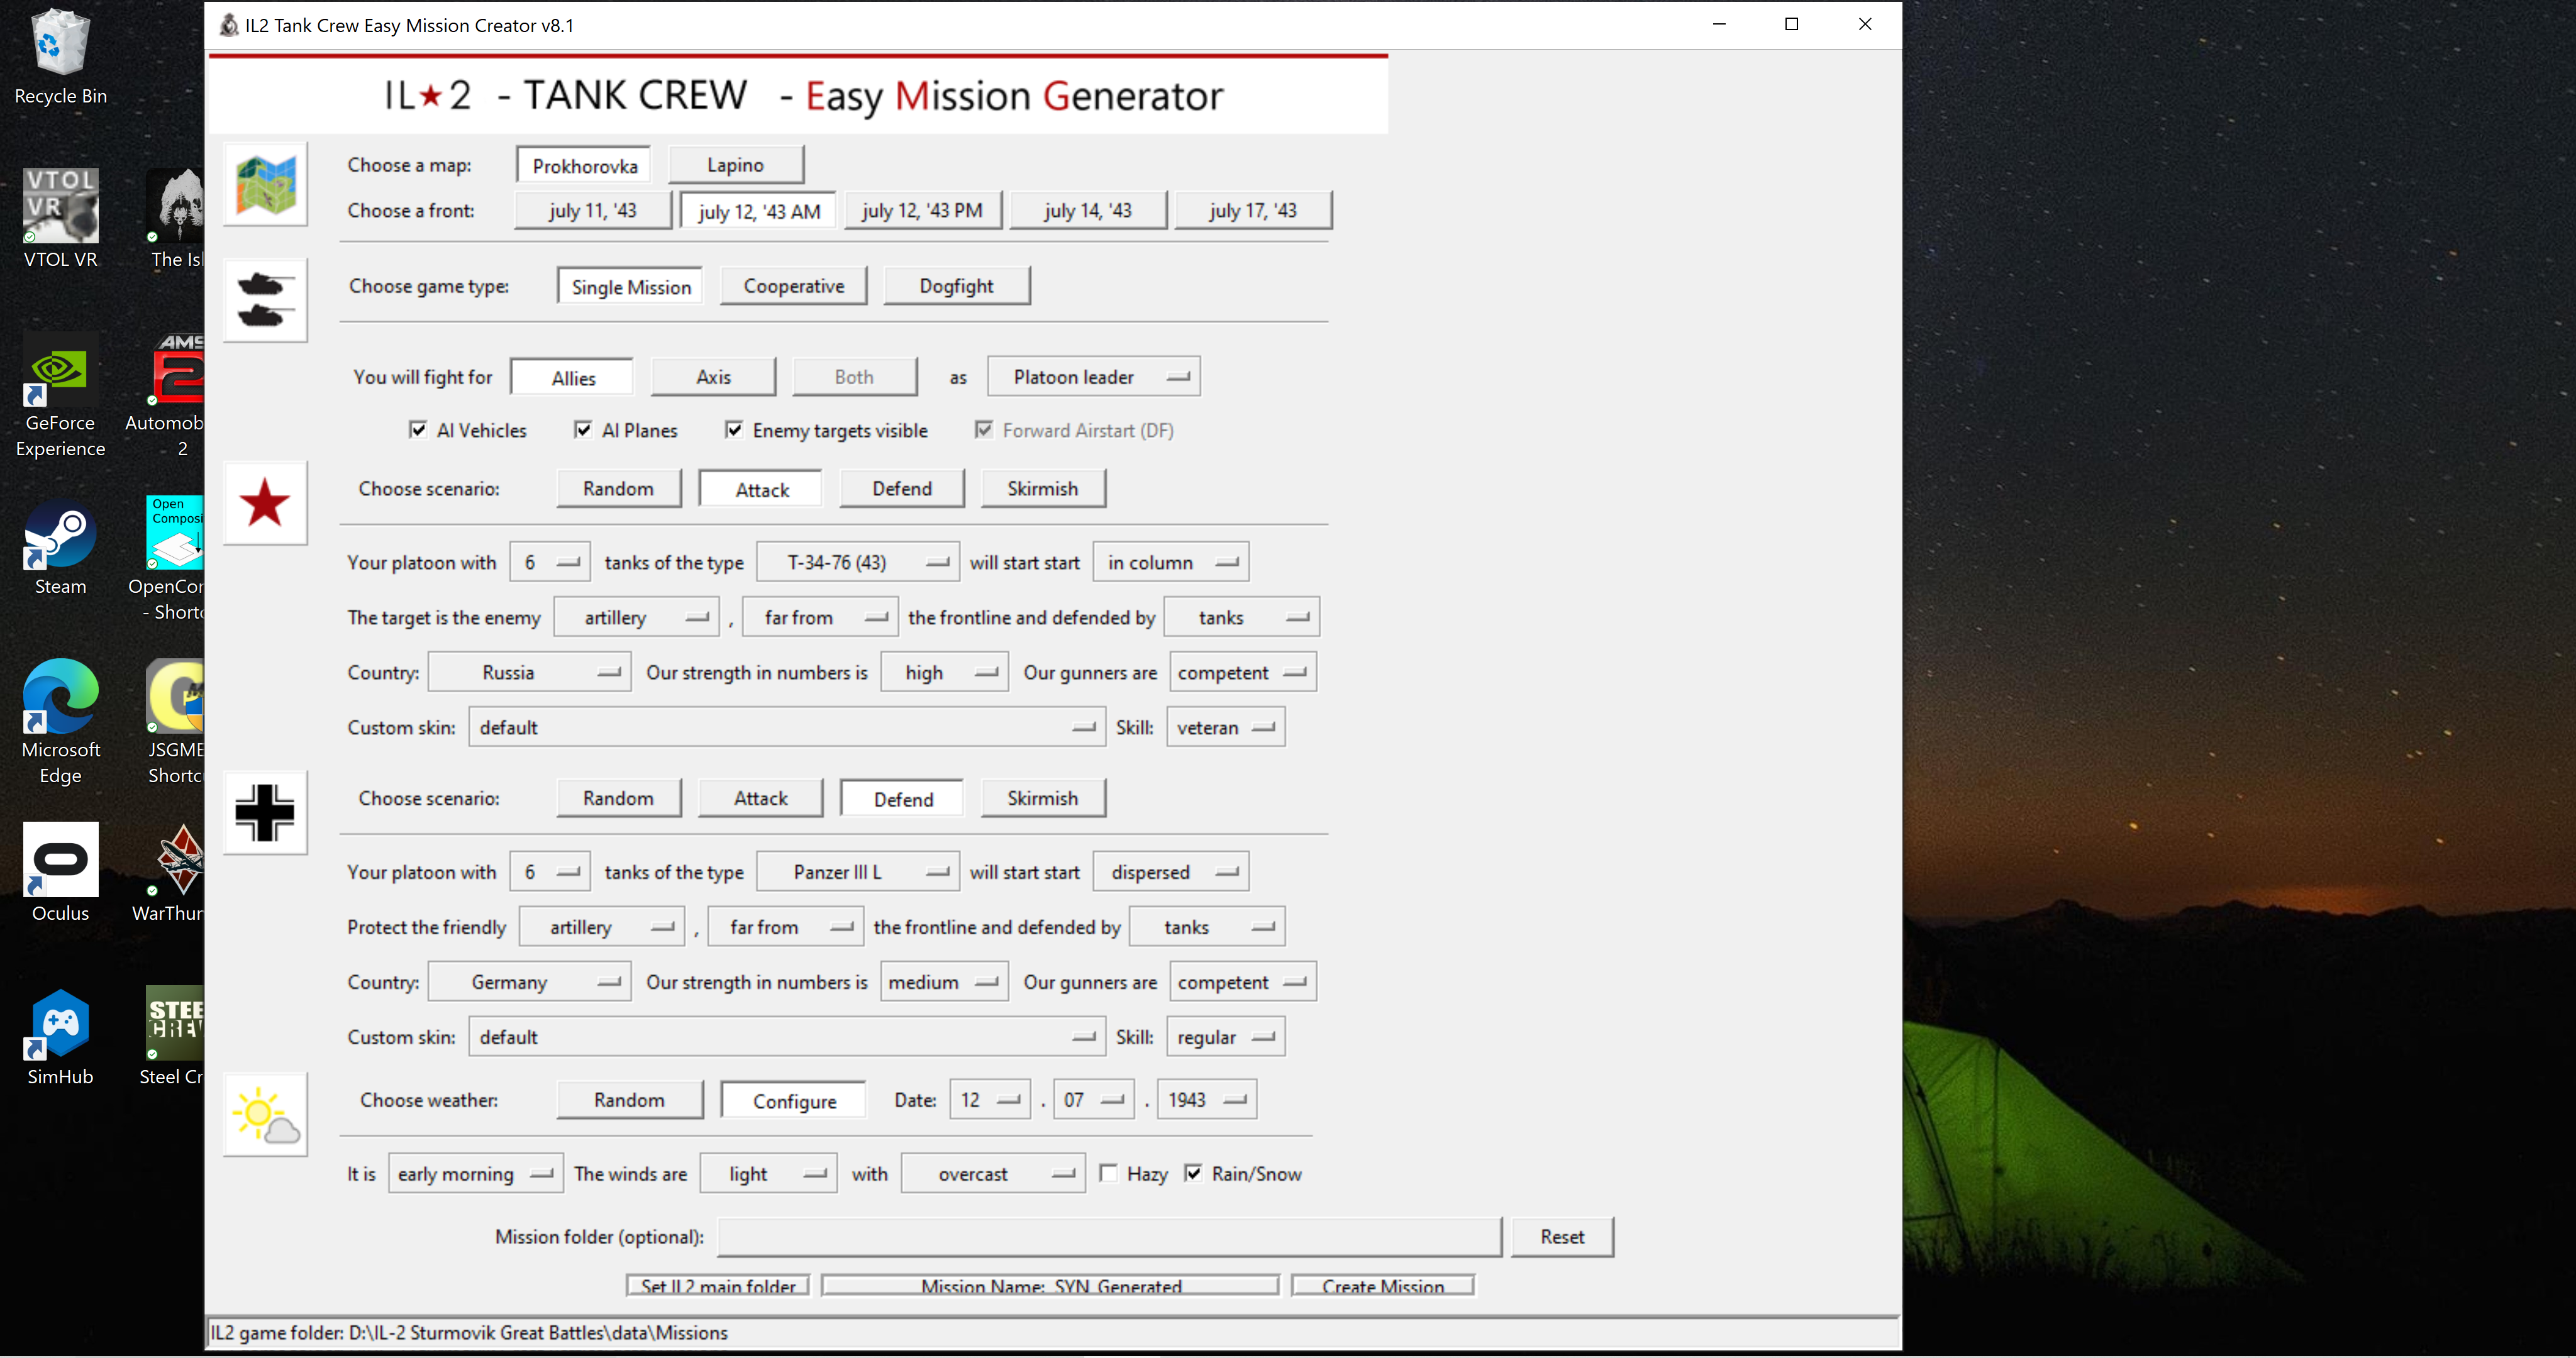Choose the july 14, '43 front
This screenshot has height=1358, width=2576.
tap(1088, 211)
